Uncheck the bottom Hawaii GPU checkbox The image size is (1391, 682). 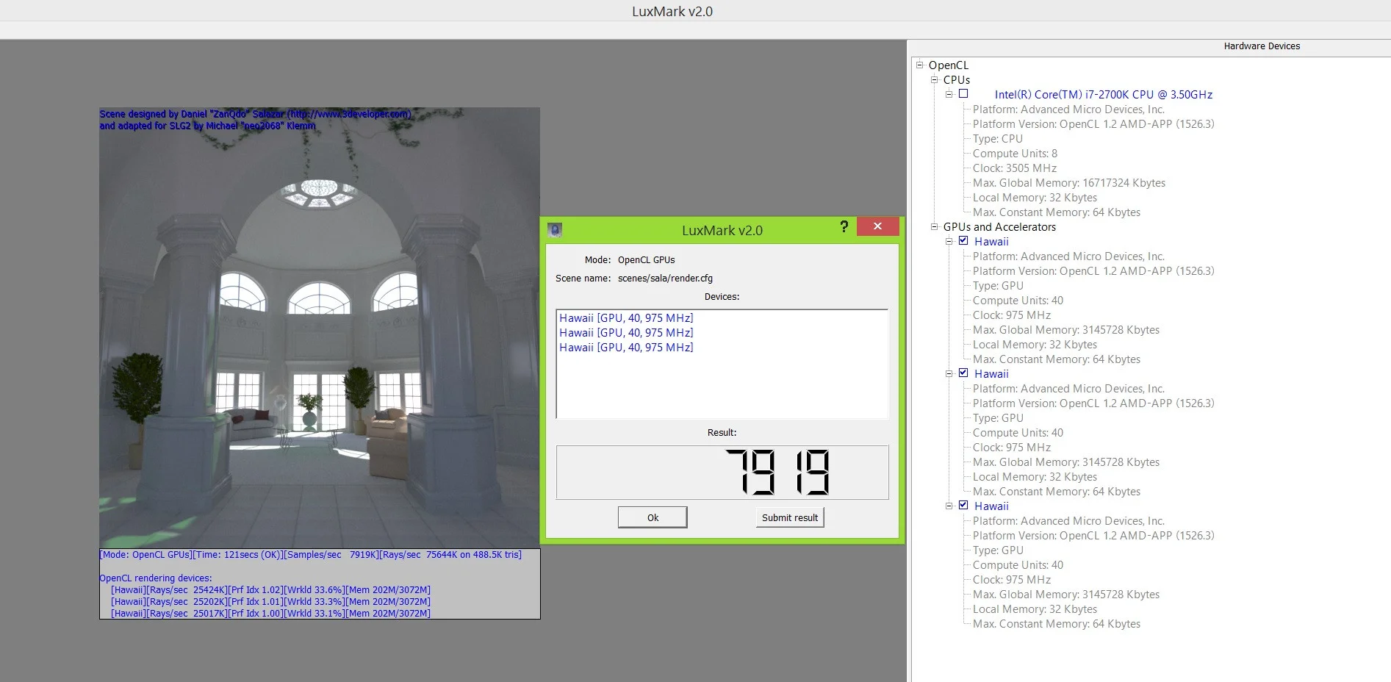click(x=963, y=505)
